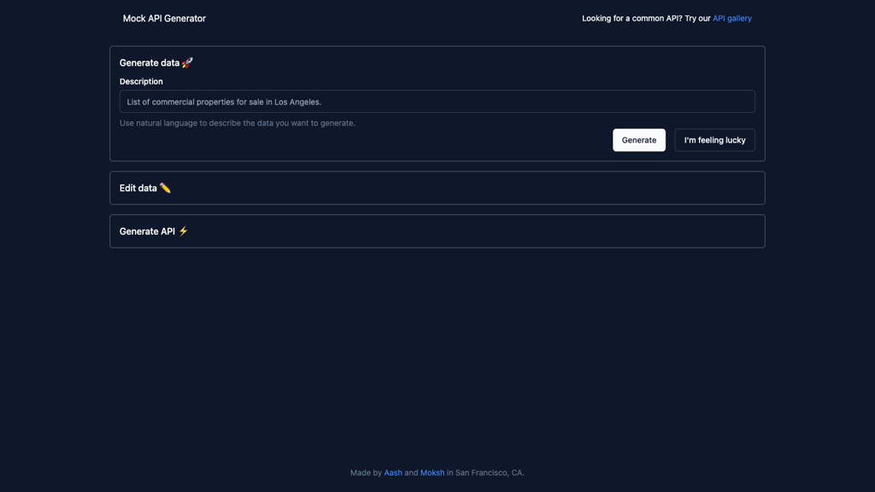The width and height of the screenshot is (875, 492).
Task: Click the Generate button
Action: point(638,139)
